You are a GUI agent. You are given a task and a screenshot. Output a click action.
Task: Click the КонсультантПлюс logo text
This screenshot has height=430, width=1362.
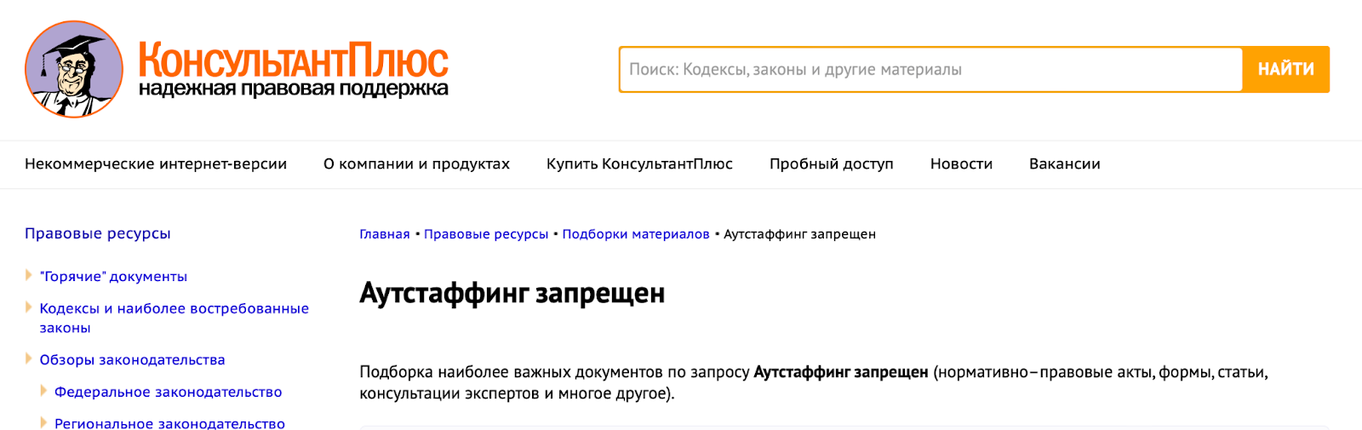(x=293, y=70)
